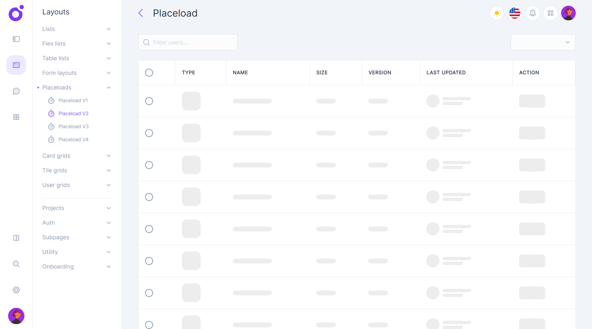Toggle light mode sun icon
The width and height of the screenshot is (592, 329).
pos(496,13)
